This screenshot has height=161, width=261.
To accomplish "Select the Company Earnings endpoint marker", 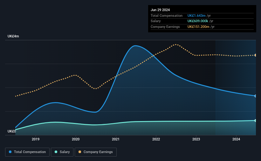I will click(x=255, y=55).
